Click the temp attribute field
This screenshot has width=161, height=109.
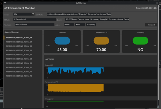coord(80,24)
